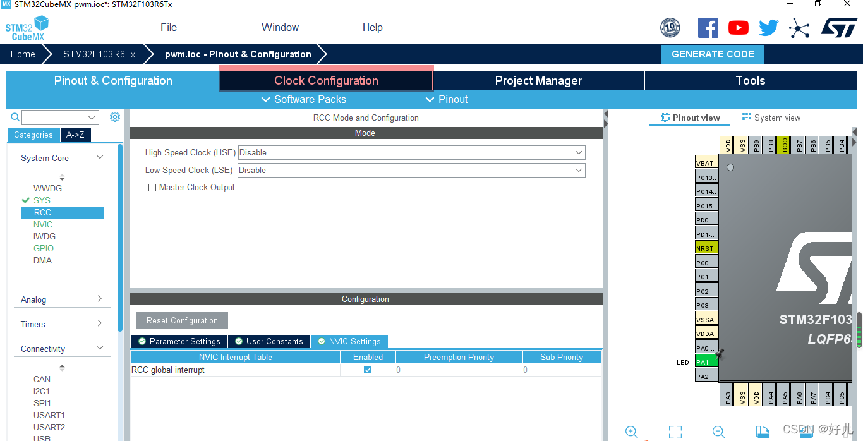Select the VBAT pin on the chip

[707, 163]
